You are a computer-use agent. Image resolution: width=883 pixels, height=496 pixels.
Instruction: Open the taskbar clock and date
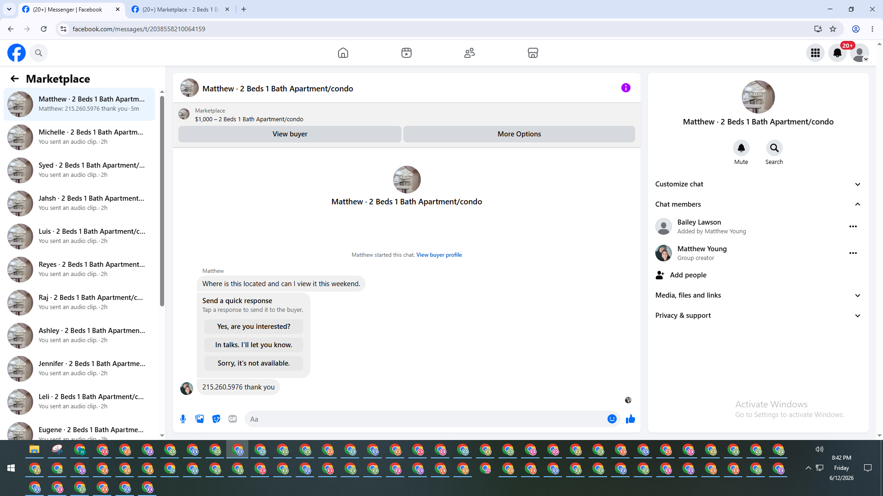coord(841,468)
